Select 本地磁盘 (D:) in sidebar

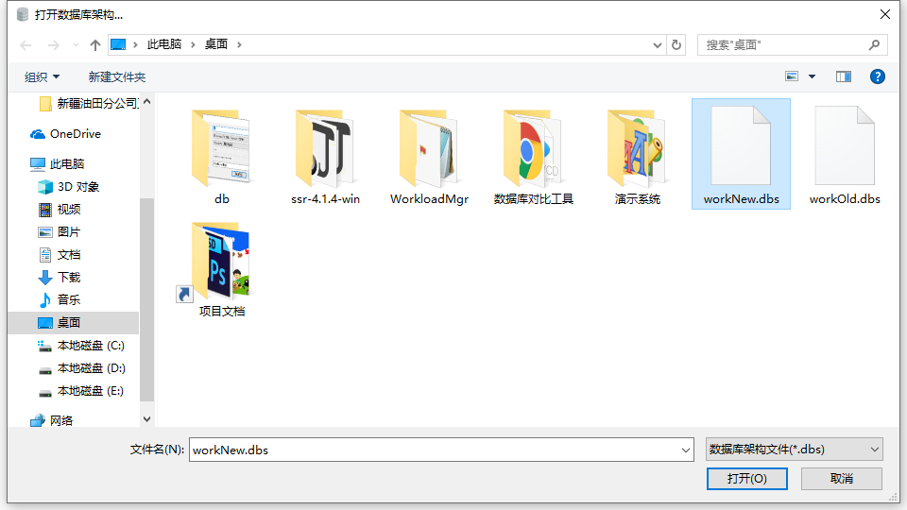pyautogui.click(x=91, y=368)
